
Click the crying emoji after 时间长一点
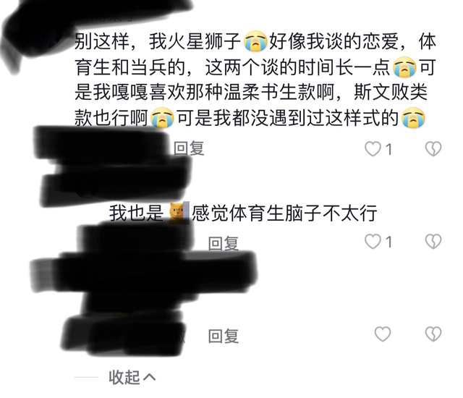pyautogui.click(x=404, y=67)
